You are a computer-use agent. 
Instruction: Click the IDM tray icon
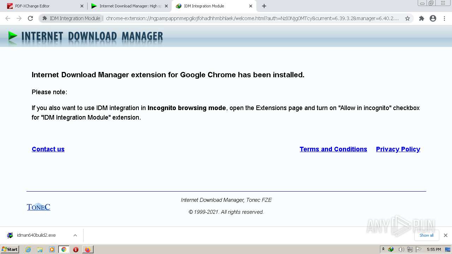pyautogui.click(x=391, y=249)
